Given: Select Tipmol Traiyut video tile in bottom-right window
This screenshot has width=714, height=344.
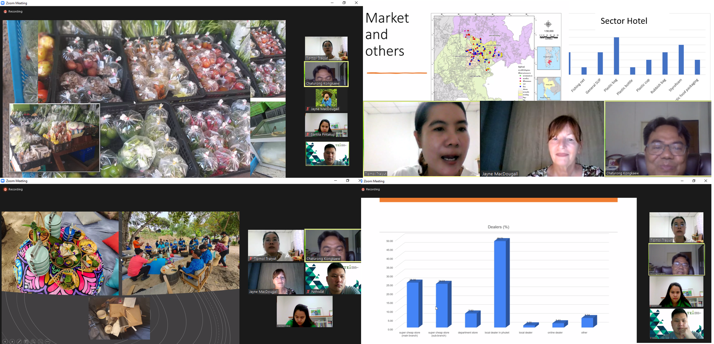Looking at the screenshot, I should pyautogui.click(x=676, y=227).
